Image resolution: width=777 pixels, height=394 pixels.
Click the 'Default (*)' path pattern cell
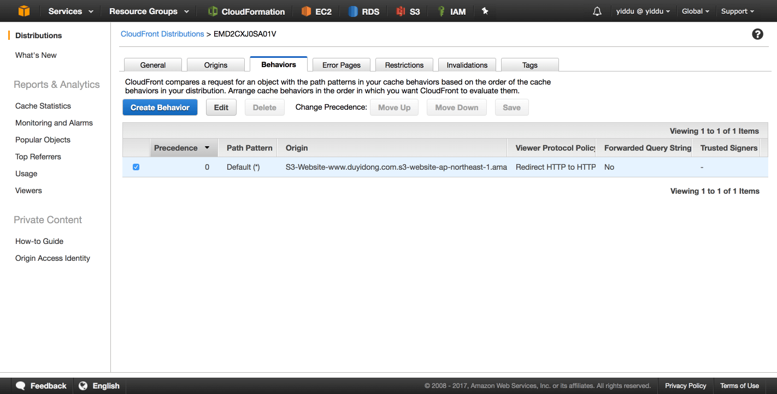[x=243, y=167]
